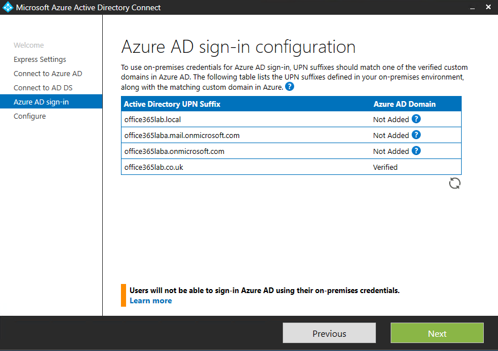Open the Learn more link
This screenshot has height=351, width=498.
pyautogui.click(x=150, y=300)
